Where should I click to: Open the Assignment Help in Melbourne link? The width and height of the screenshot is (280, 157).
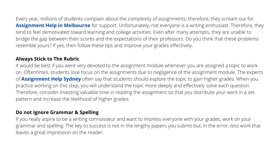53,25
